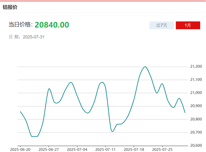
Task: Click the last data point ending the curve
Action: 185,112
